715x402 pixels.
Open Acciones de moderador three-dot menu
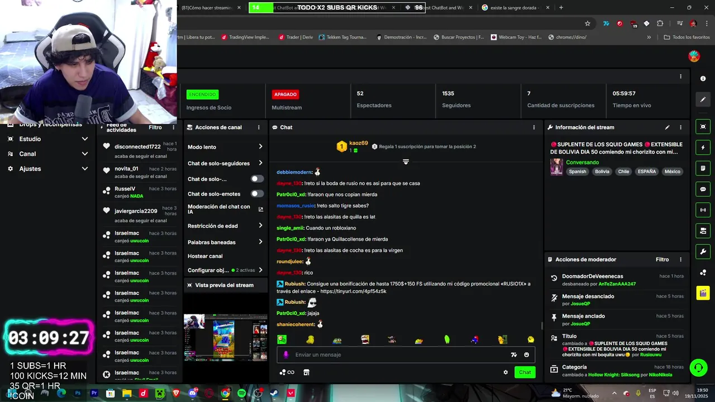680,260
